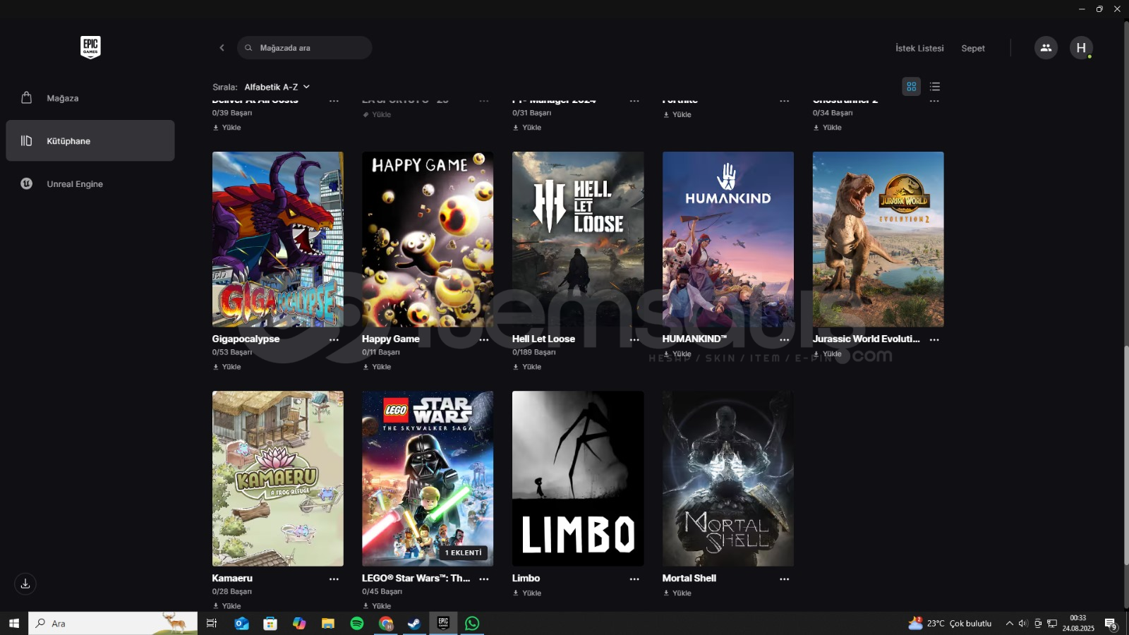Click the Epic Games taskbar icon

(x=443, y=623)
